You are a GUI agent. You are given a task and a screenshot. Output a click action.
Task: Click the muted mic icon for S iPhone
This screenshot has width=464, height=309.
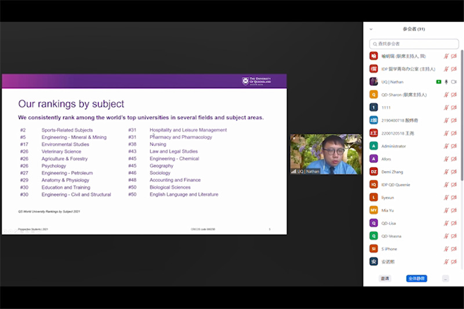(x=446, y=249)
